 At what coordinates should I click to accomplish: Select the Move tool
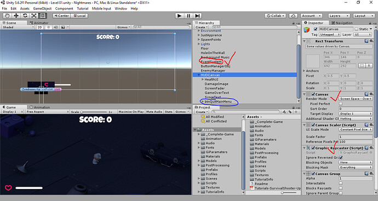click(x=16, y=16)
